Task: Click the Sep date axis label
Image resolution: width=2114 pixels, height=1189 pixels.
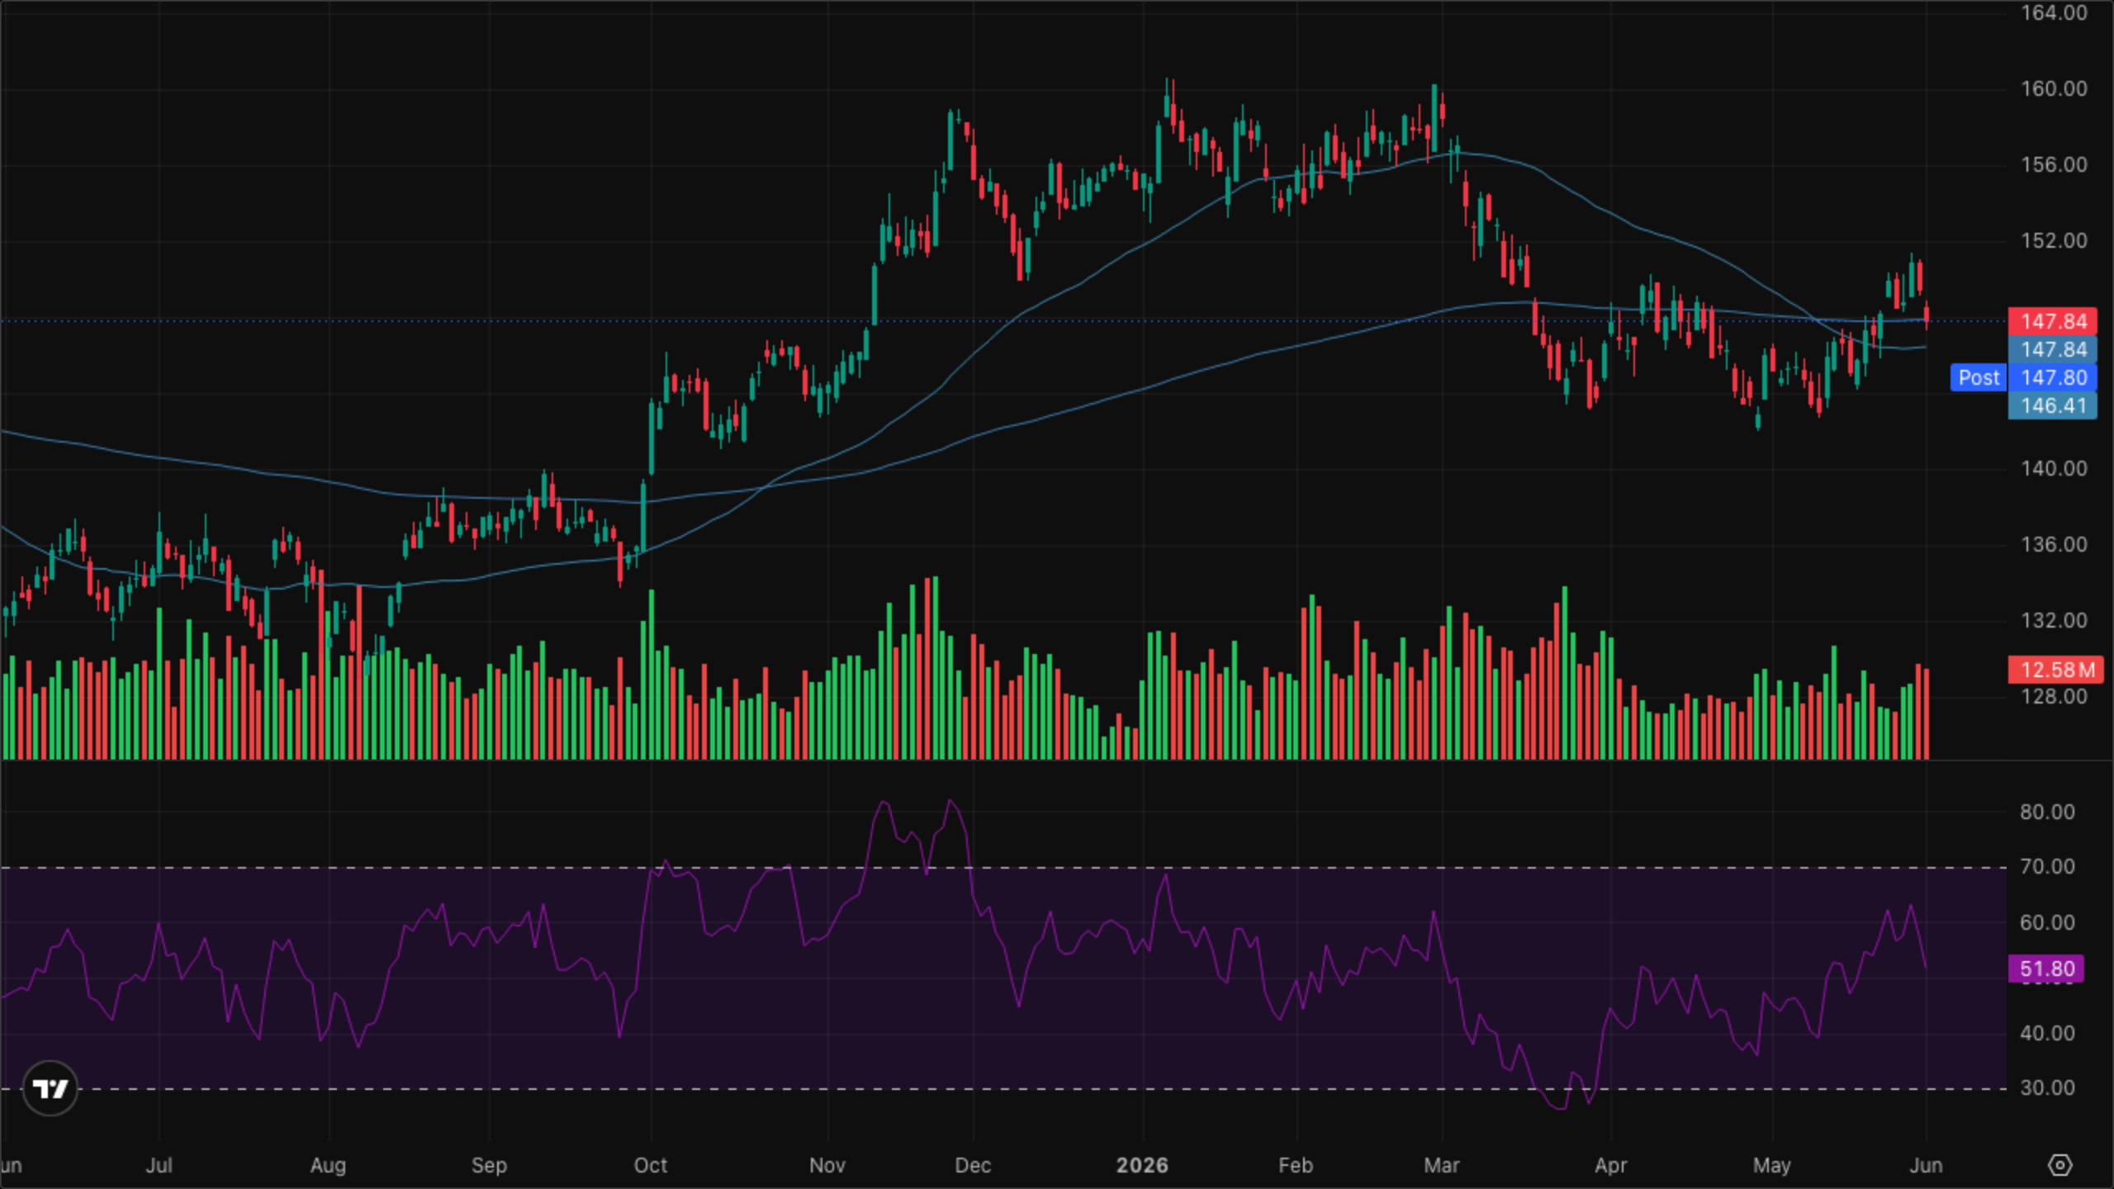Action: click(x=489, y=1166)
